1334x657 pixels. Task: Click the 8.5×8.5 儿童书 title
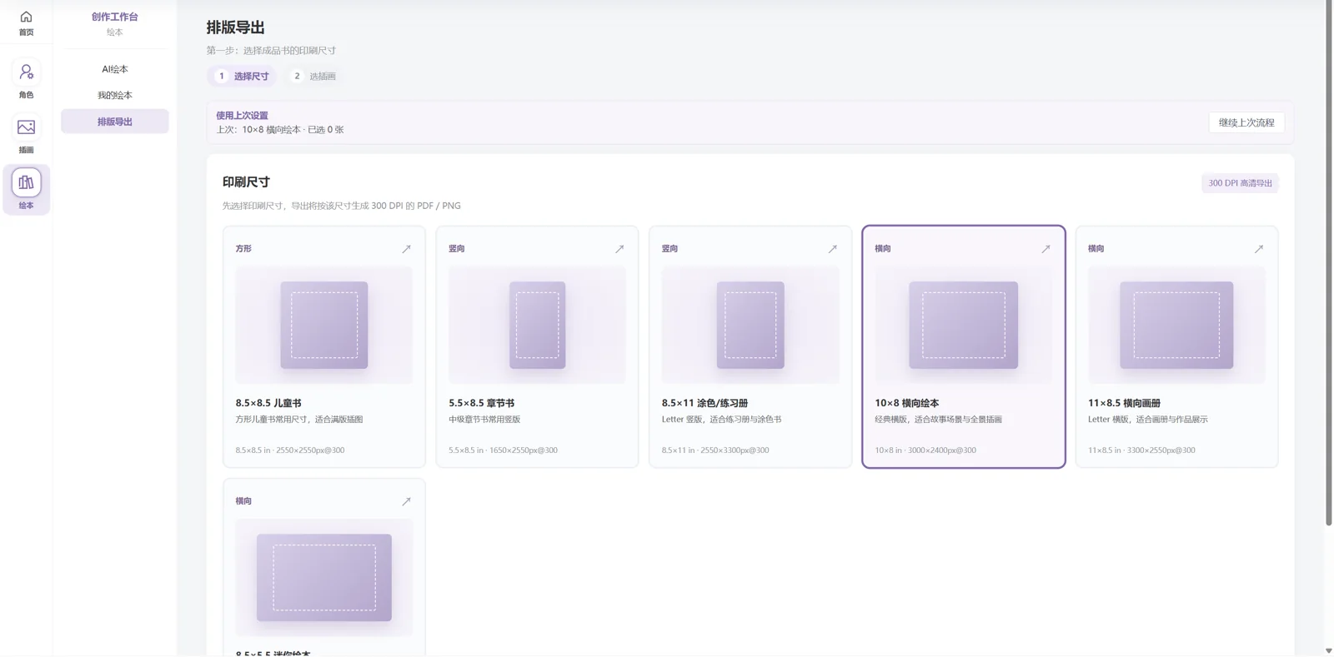(268, 403)
